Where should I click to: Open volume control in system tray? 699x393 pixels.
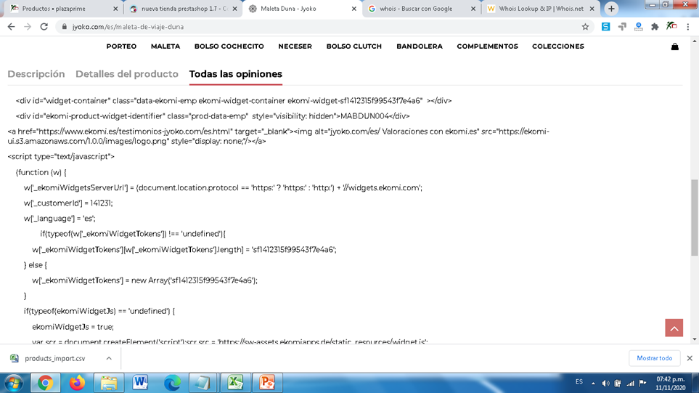click(x=605, y=383)
